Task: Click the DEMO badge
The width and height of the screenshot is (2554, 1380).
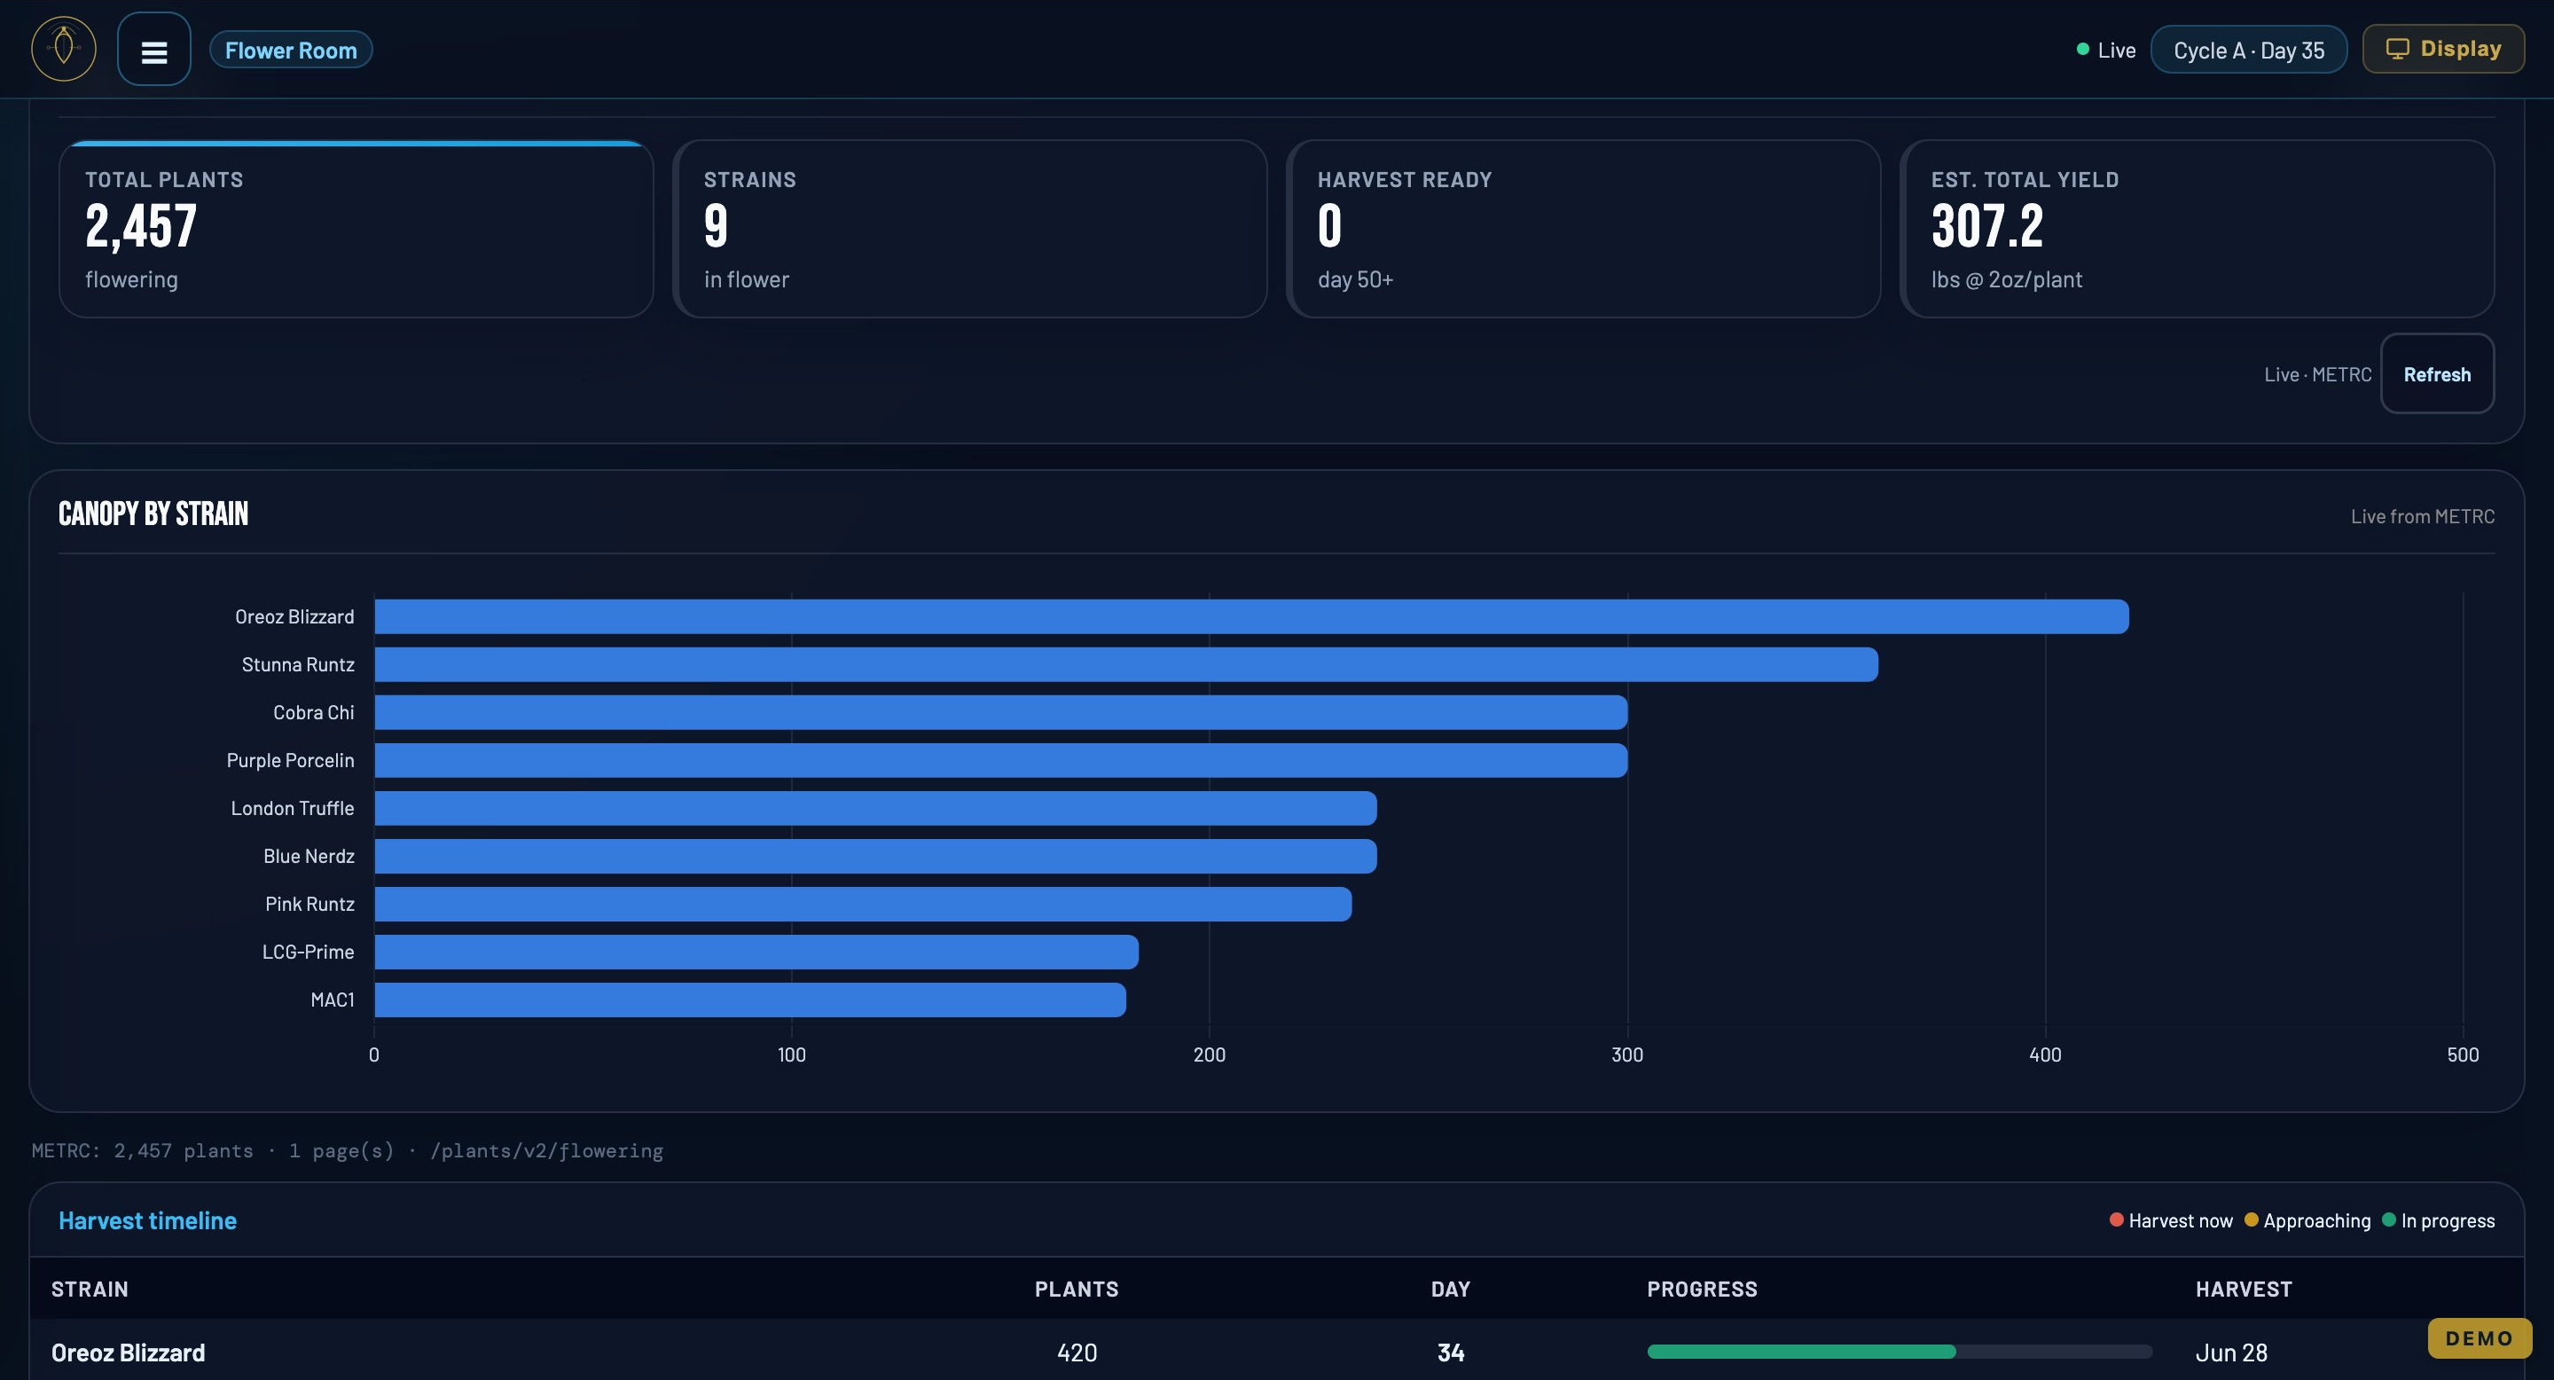Action: 2479,1338
